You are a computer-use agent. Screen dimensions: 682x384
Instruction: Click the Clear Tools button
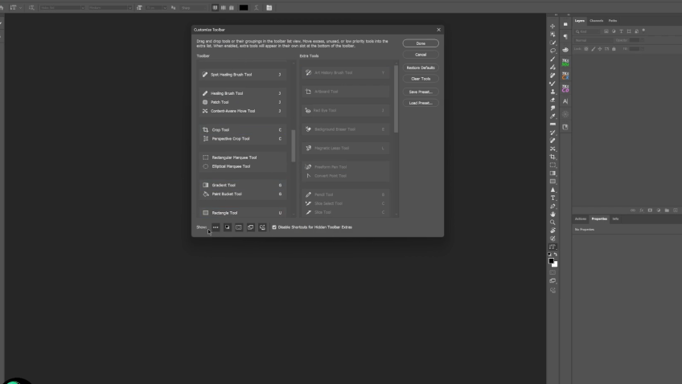point(421,79)
